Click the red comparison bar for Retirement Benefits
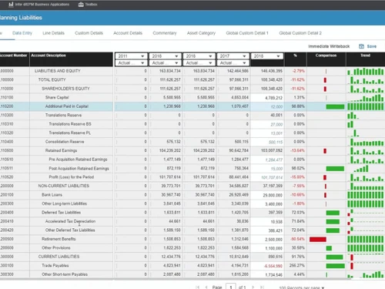Screen dimensions: 385x289 [318, 240]
